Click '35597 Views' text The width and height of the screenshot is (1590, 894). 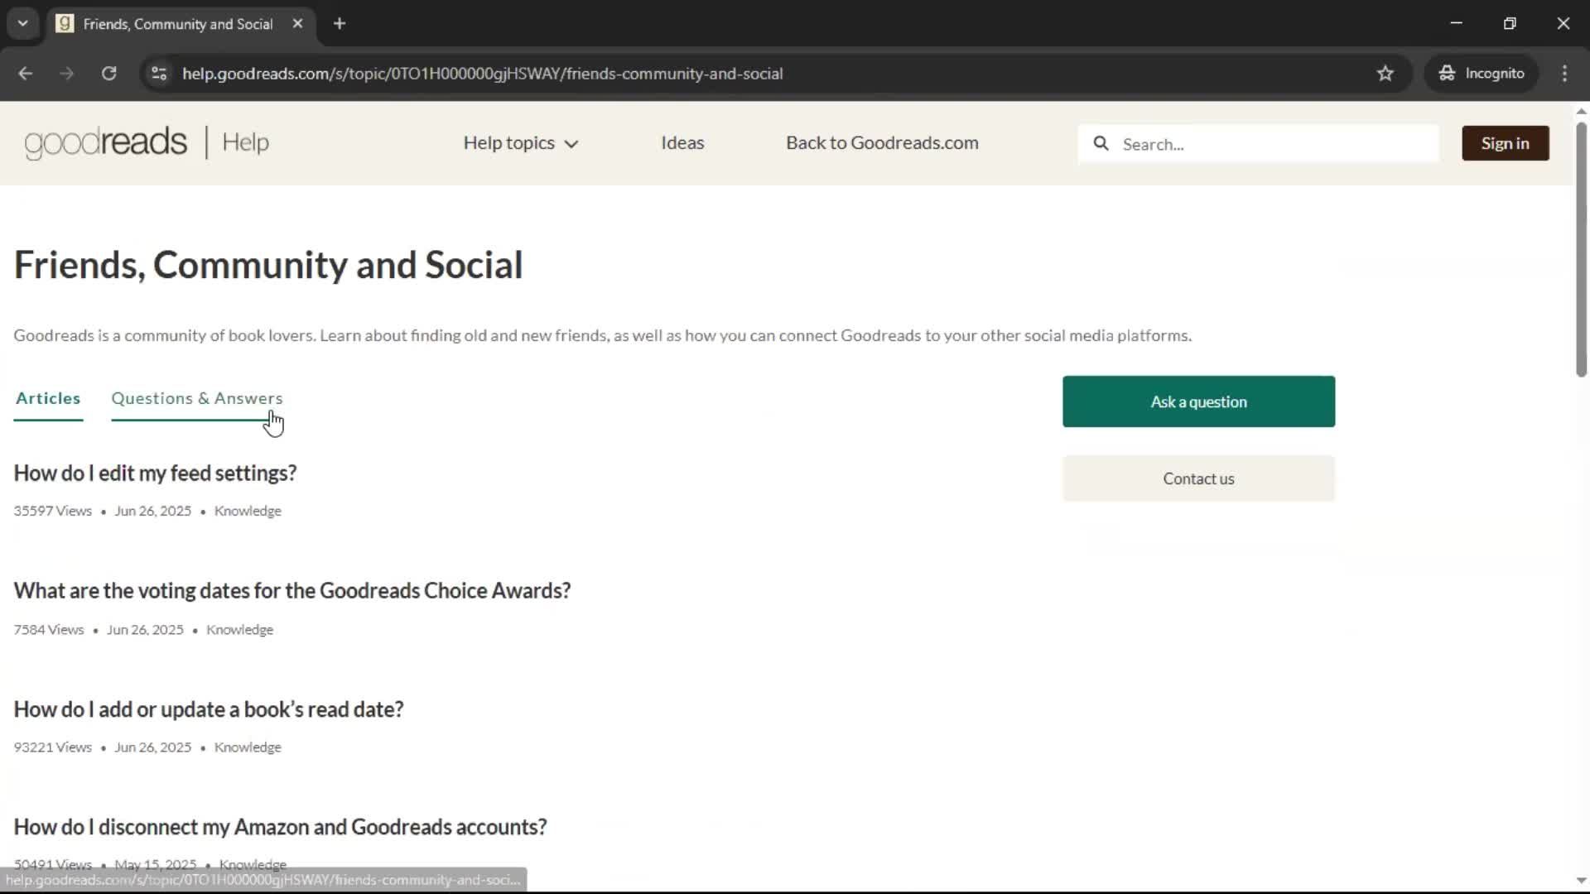(52, 512)
